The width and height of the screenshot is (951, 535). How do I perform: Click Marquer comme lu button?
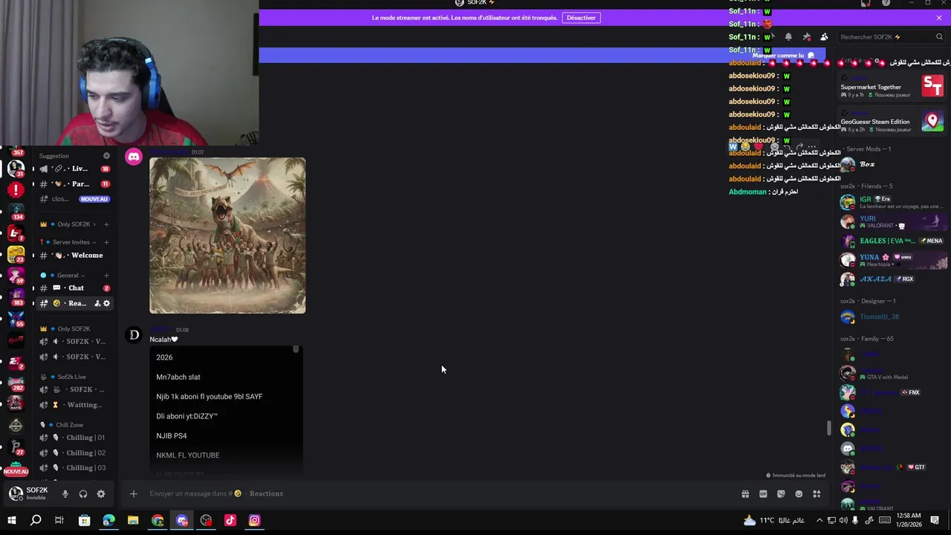tap(783, 55)
